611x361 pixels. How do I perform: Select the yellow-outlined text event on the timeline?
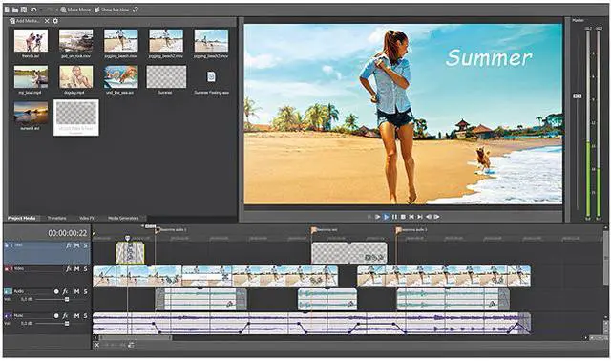(130, 253)
